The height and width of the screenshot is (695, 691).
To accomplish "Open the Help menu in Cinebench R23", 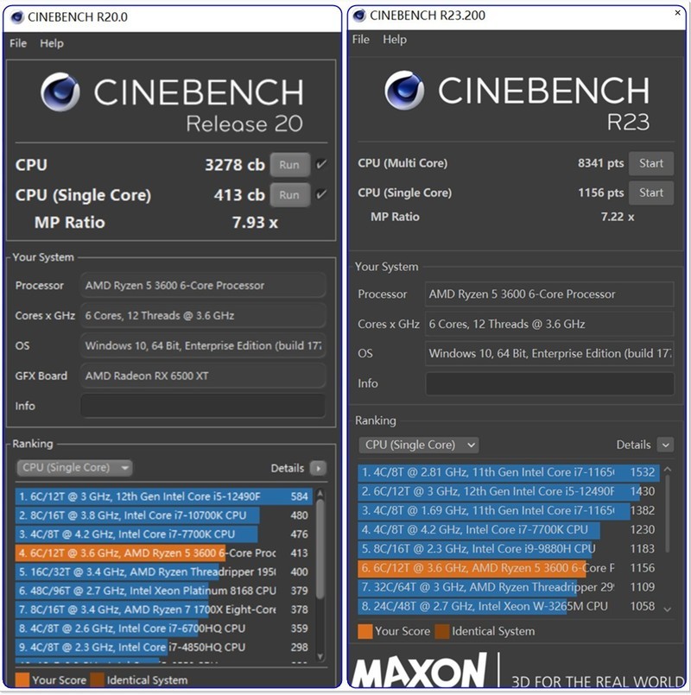I will point(395,40).
